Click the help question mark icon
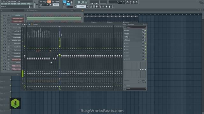The image size is (204, 114). point(137,2)
